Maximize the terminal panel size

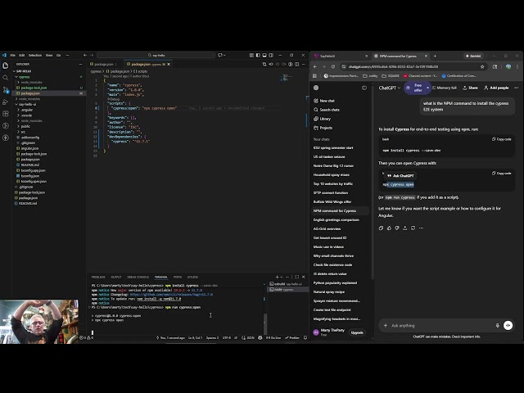296,277
